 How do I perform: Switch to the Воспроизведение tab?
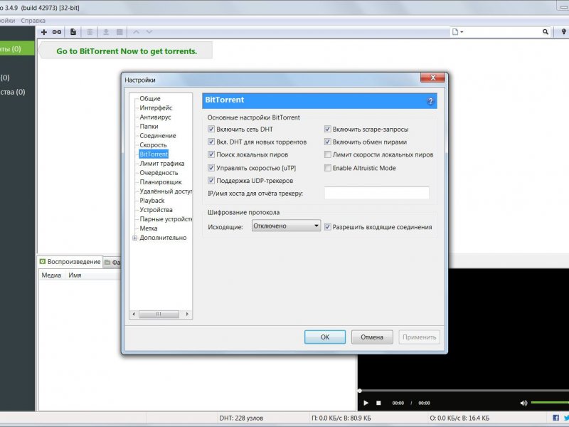[70, 262]
